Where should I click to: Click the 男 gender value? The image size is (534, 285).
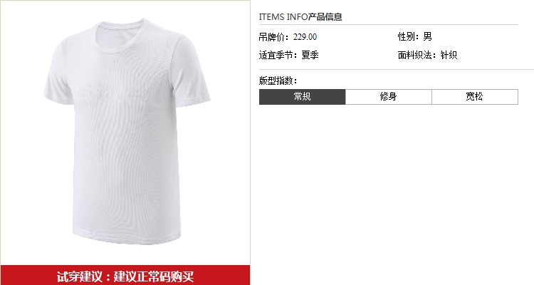427,36
